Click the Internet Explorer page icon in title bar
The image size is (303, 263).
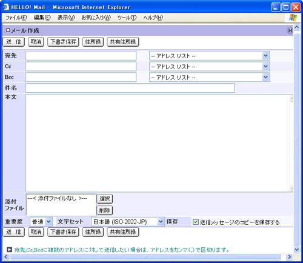point(6,7)
